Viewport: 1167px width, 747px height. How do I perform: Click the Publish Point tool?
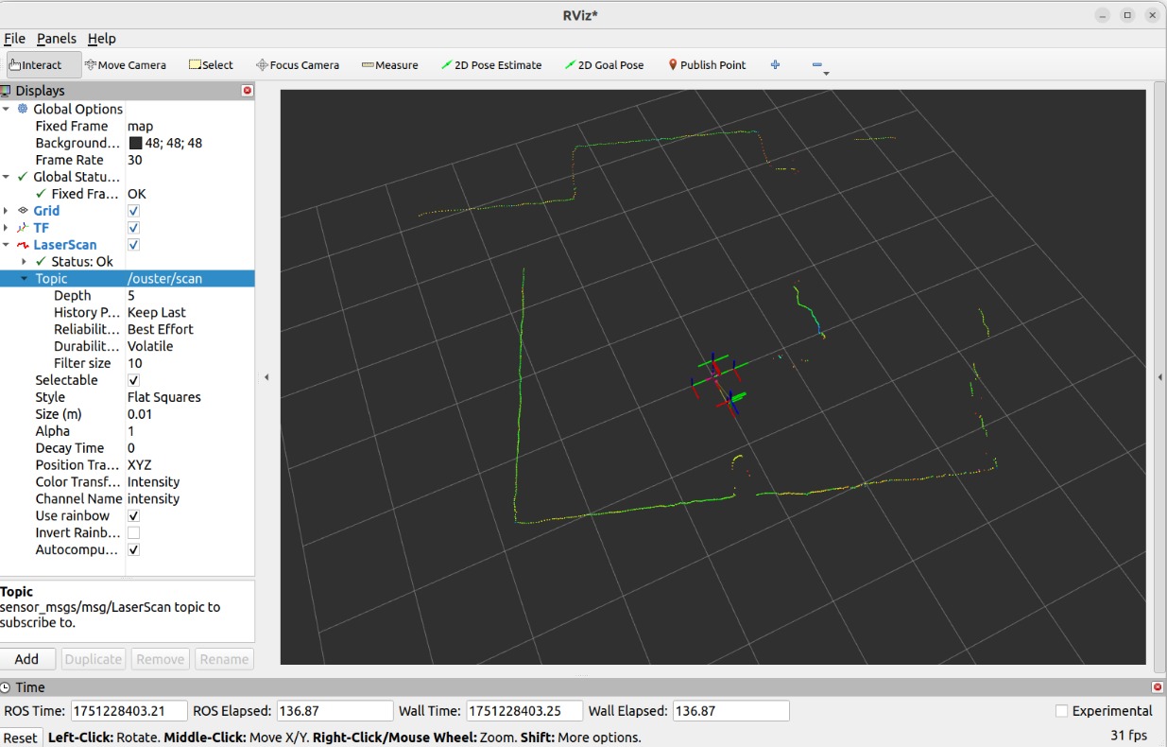click(707, 65)
